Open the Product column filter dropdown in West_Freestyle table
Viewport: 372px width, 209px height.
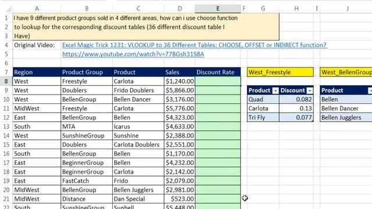click(x=275, y=91)
